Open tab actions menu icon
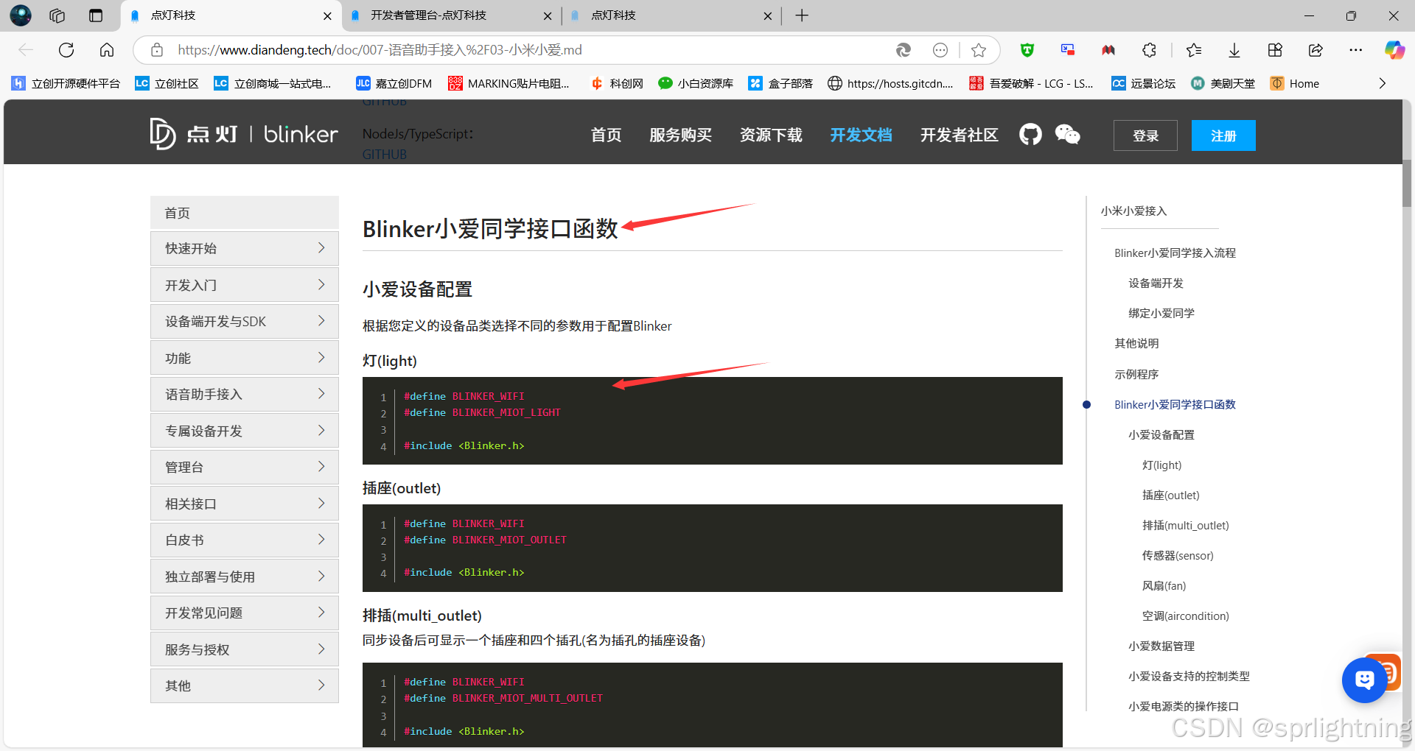The width and height of the screenshot is (1415, 751). [96, 15]
